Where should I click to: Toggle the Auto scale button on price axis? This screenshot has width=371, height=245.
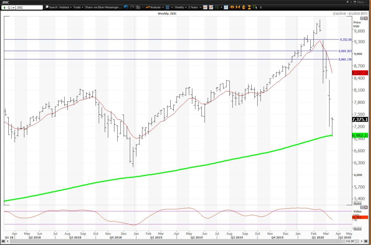[x=357, y=203]
